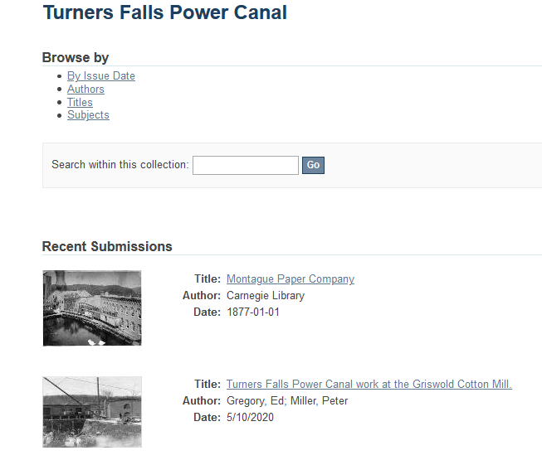Open the Subjects browse link
The height and width of the screenshot is (465, 542).
pos(88,115)
